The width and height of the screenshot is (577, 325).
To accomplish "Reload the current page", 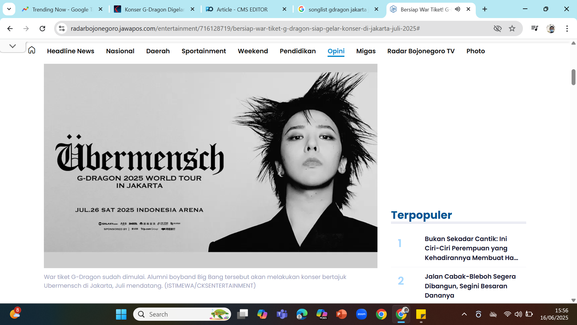I will click(42, 28).
